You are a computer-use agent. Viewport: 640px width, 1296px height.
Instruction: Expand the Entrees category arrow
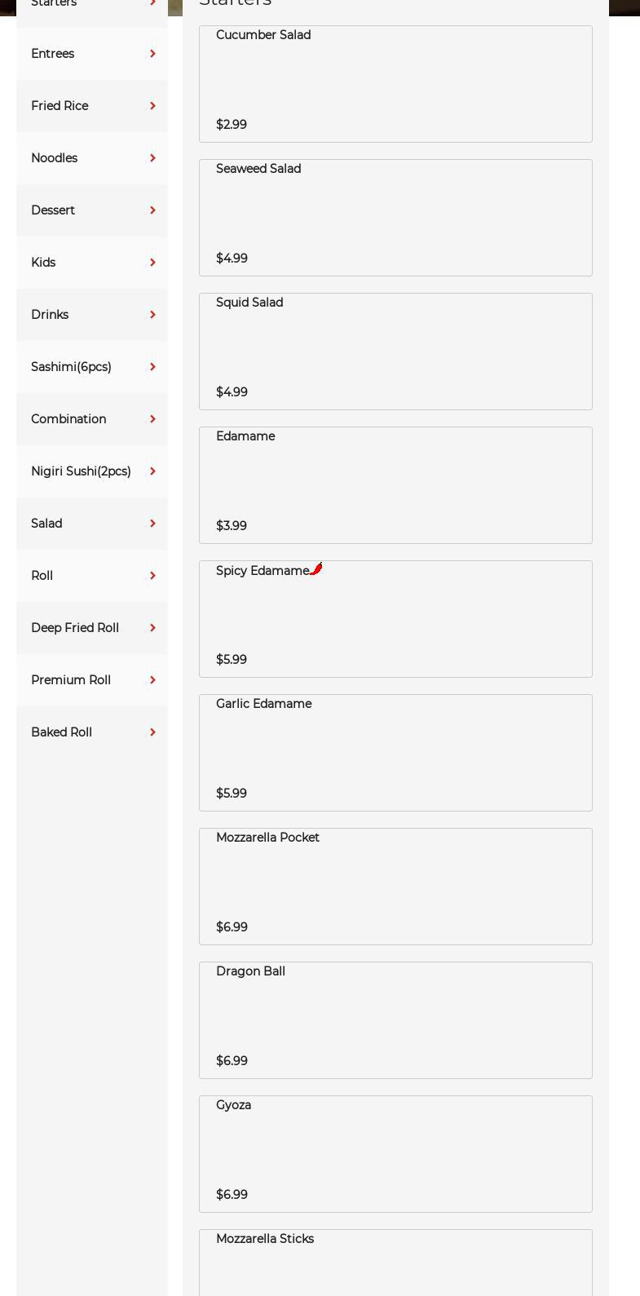coord(152,54)
